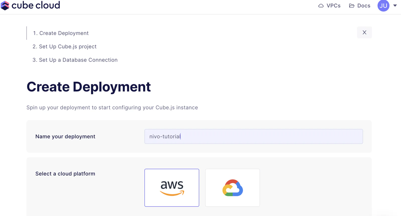Expand the user account dropdown arrow
401x216 pixels.
point(395,6)
